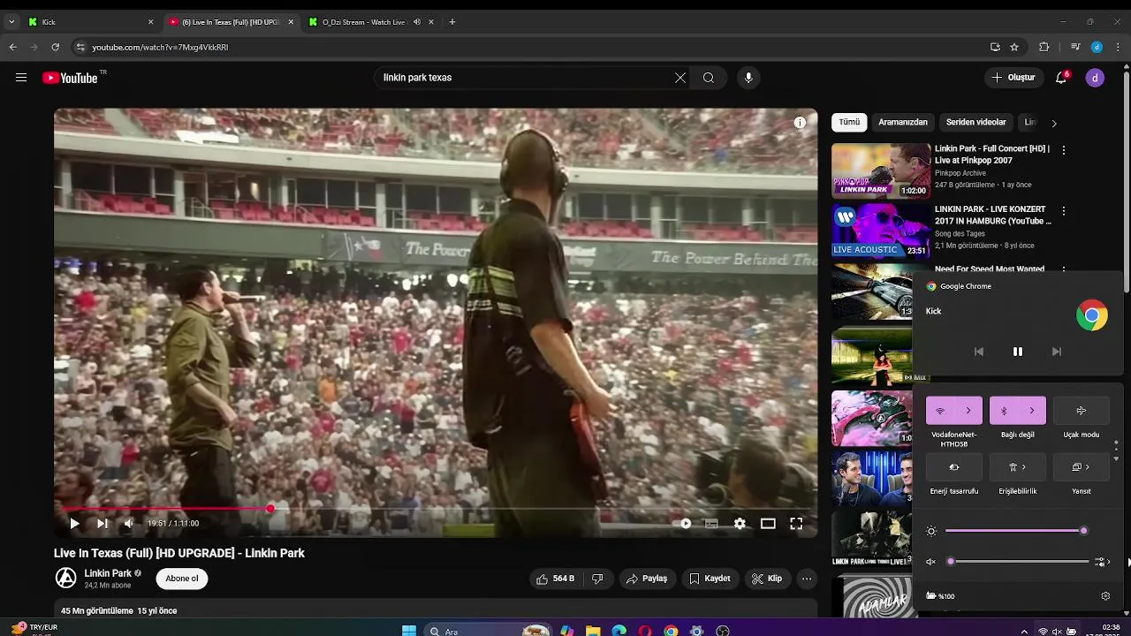This screenshot has width=1131, height=636.
Task: Show video info card icon
Action: [x=800, y=123]
